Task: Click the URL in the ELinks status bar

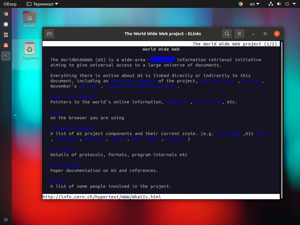Action: coord(102,197)
